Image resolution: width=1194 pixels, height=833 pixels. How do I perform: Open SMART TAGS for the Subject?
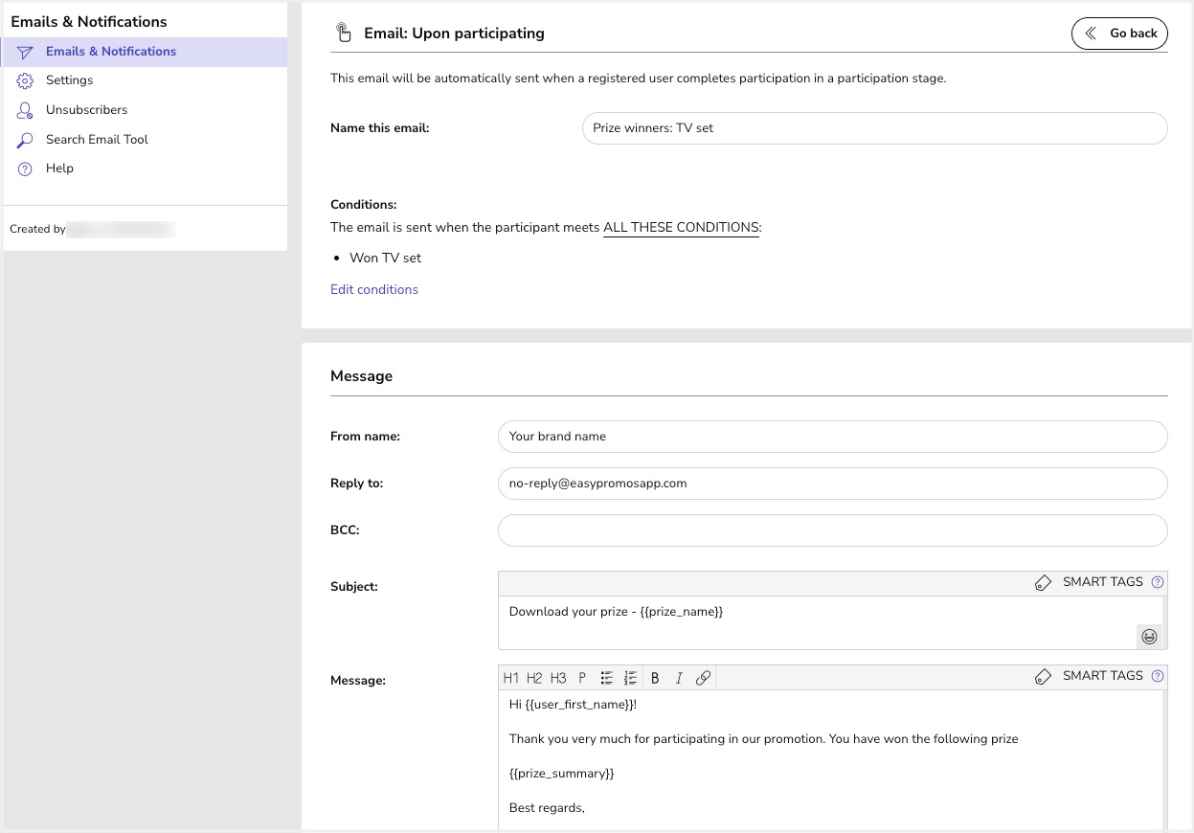(1090, 582)
